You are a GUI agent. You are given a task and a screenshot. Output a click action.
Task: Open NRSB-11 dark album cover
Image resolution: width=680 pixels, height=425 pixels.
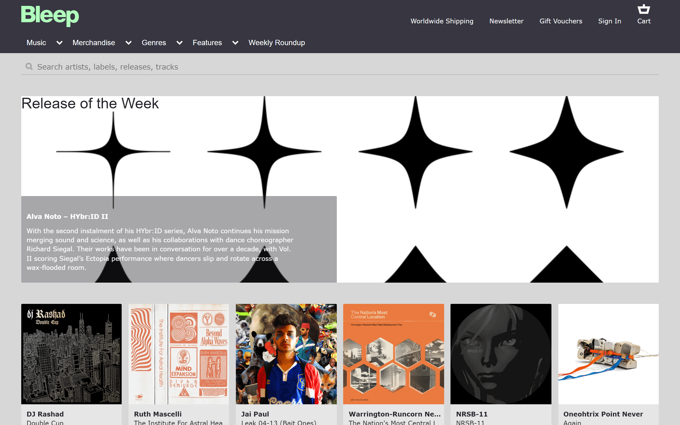tap(501, 354)
